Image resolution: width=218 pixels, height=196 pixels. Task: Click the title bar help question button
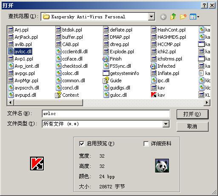pyautogui.click(x=204, y=6)
